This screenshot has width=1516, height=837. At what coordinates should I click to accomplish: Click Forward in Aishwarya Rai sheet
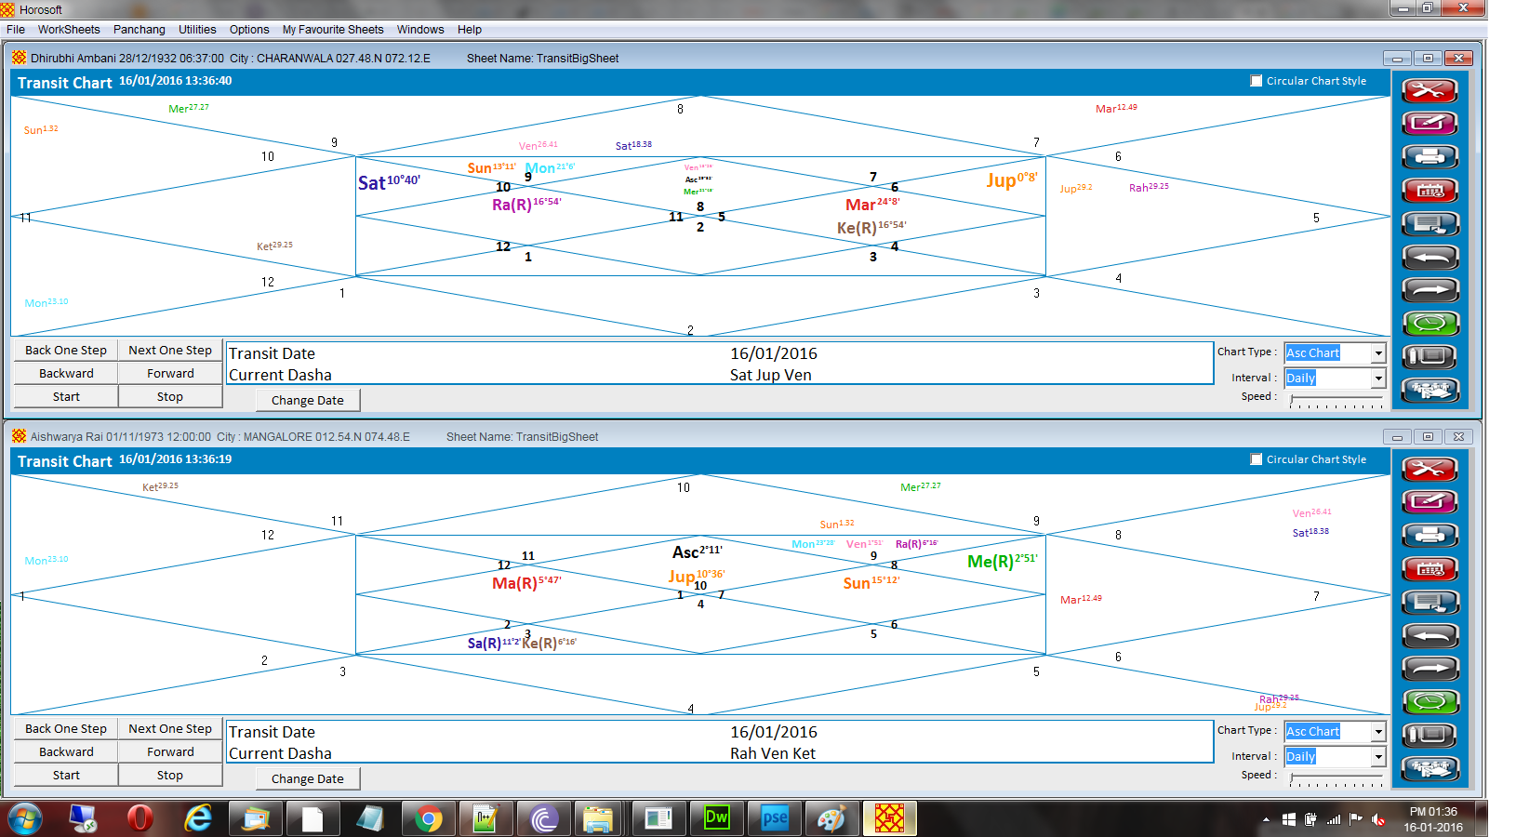click(170, 752)
